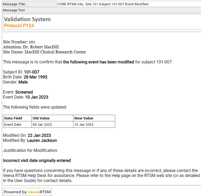Image resolution: width=201 pixels, height=196 pixels.
Task: Click the Powered by VeevaRTSM logo
Action: (x=27, y=192)
